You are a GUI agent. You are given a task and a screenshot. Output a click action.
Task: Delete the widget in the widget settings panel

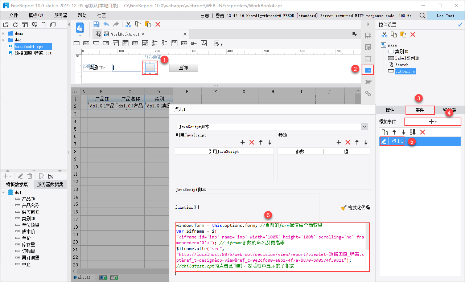point(413,34)
